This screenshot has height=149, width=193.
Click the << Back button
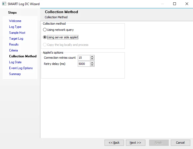114,143
